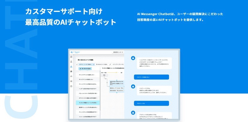Click the 問い合わせの追加 button
This screenshot has width=248, height=122.
[85, 69]
